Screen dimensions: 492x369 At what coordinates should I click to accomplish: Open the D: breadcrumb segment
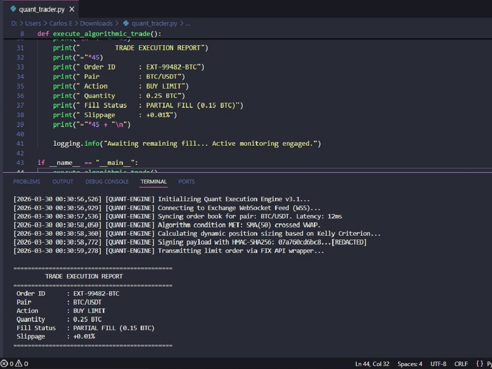[14, 24]
